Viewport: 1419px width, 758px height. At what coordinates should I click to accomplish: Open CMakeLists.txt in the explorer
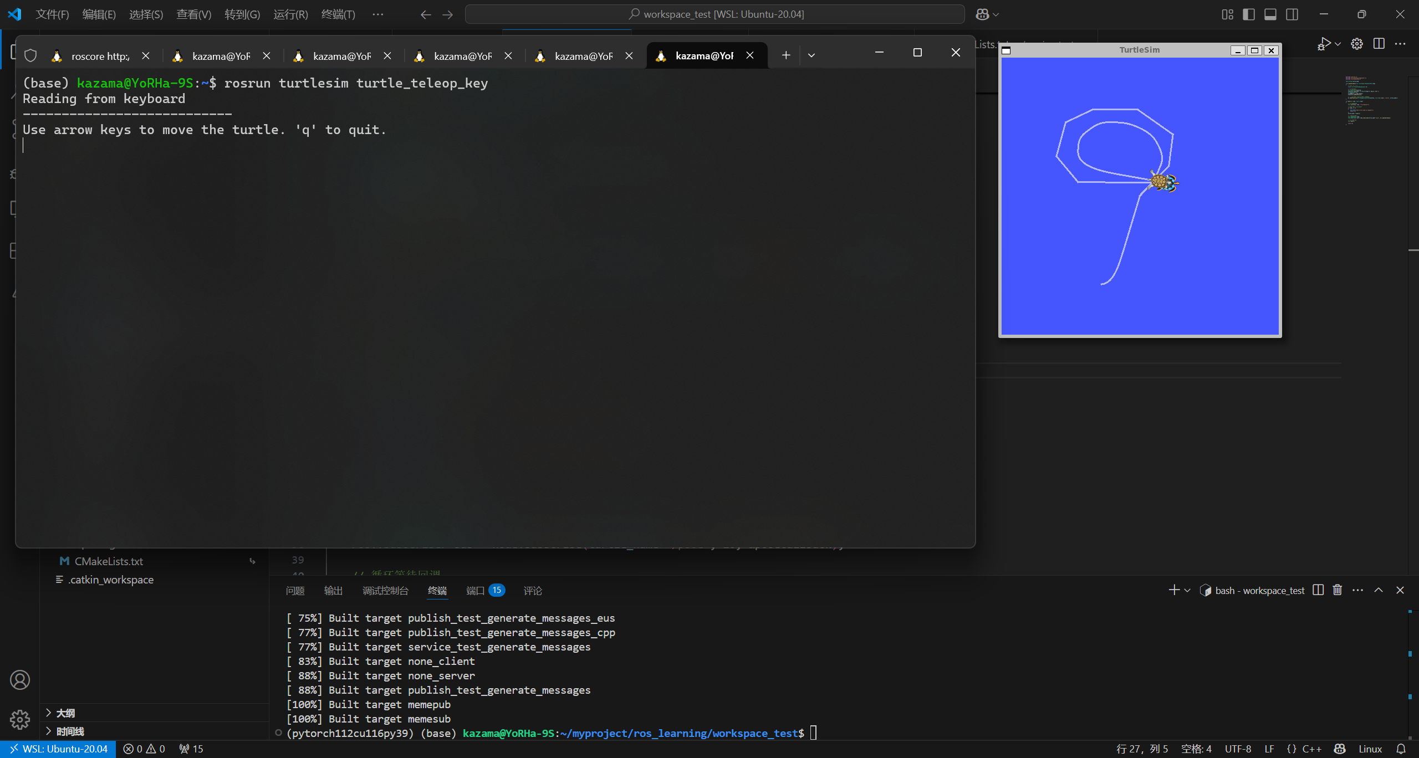pyautogui.click(x=109, y=561)
